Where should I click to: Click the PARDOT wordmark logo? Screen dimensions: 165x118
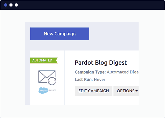point(53,90)
